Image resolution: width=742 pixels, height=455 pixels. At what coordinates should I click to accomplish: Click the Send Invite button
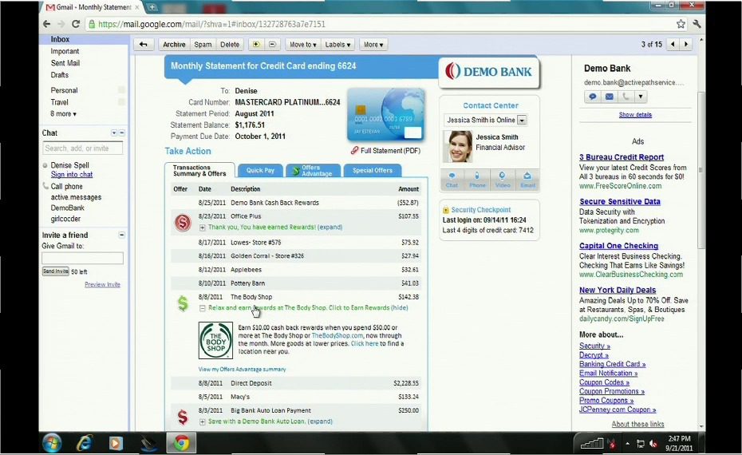(x=55, y=271)
